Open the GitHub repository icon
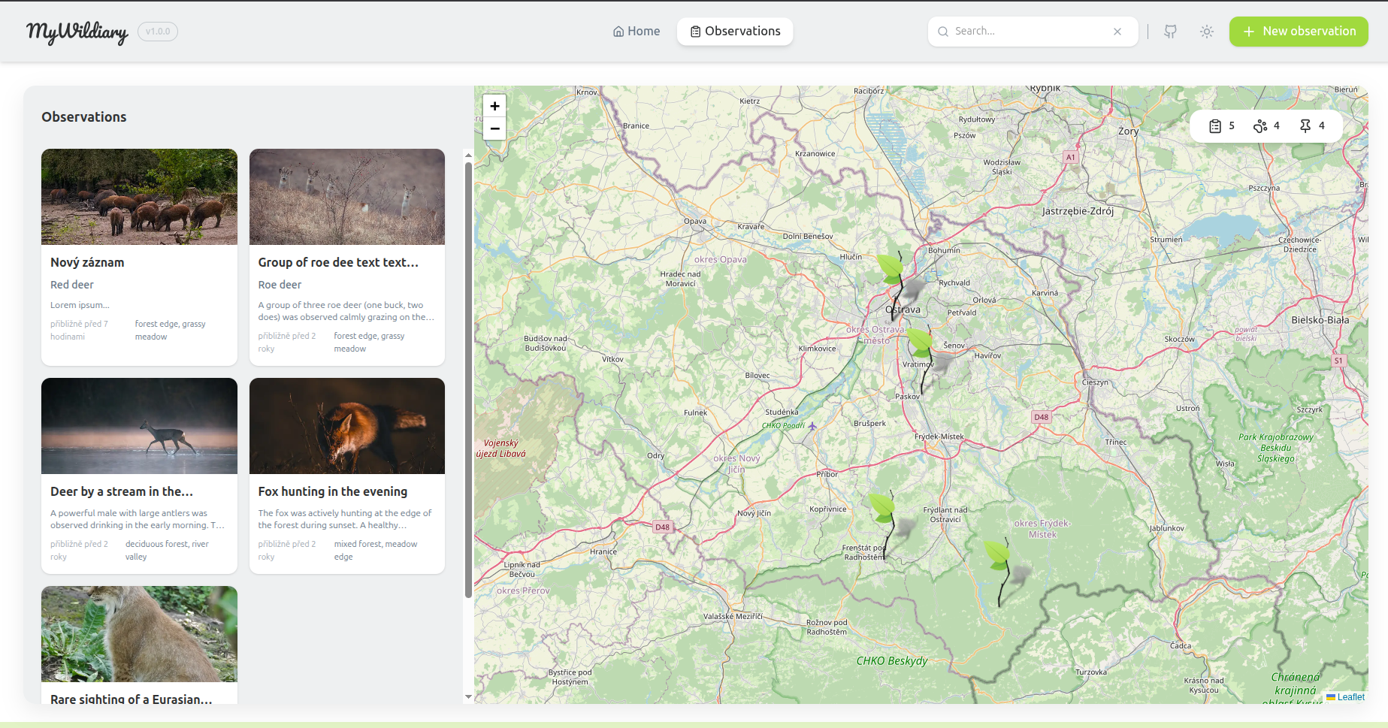The image size is (1388, 728). [1170, 31]
